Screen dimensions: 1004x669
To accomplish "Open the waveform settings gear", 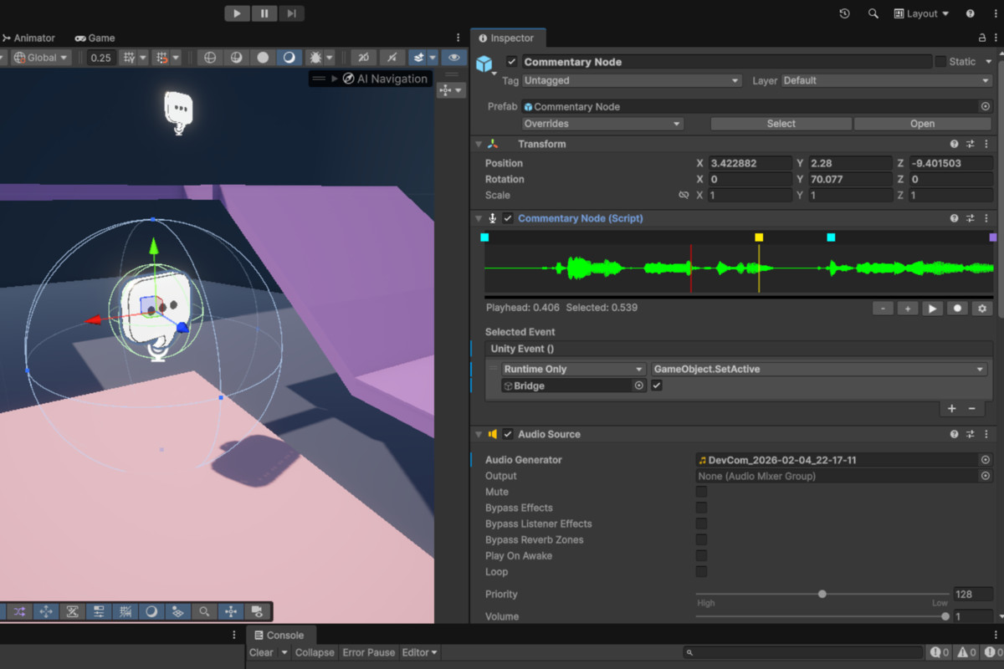I will pos(982,309).
